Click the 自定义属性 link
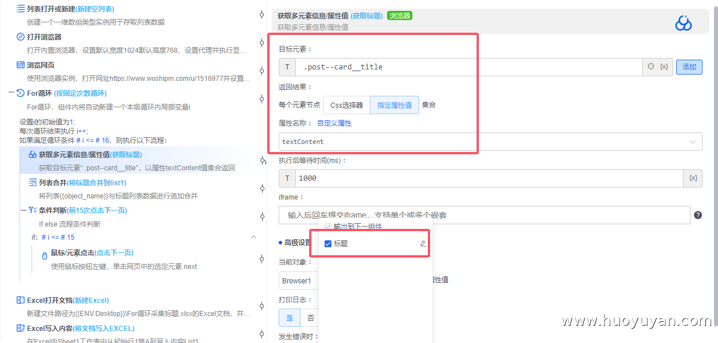 [334, 123]
